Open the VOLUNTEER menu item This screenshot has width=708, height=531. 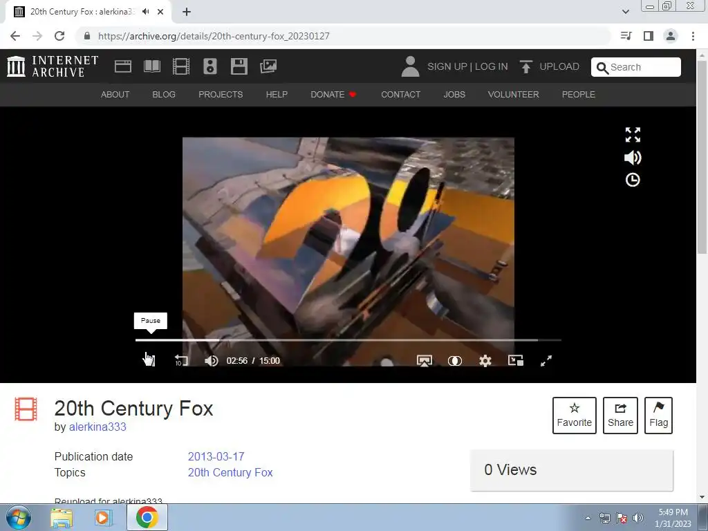coord(514,94)
